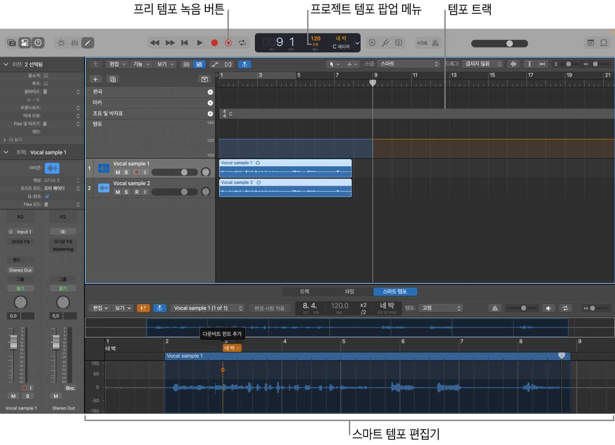This screenshot has width=615, height=445.
Task: Adjust Vocal sample 1 track volume slider
Action: click(175, 172)
